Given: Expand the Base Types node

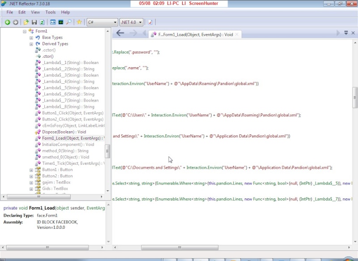Looking at the screenshot, I should [31, 38].
